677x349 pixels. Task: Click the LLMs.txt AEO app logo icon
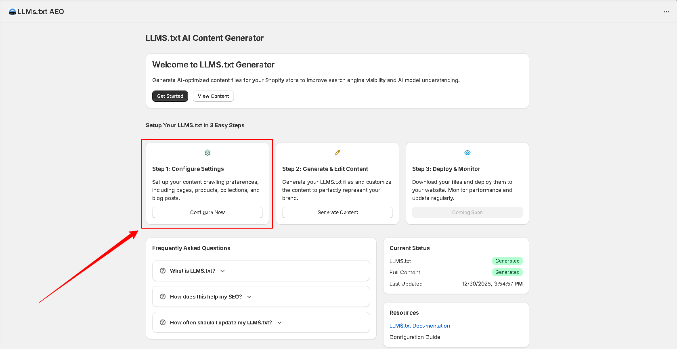[x=13, y=12]
